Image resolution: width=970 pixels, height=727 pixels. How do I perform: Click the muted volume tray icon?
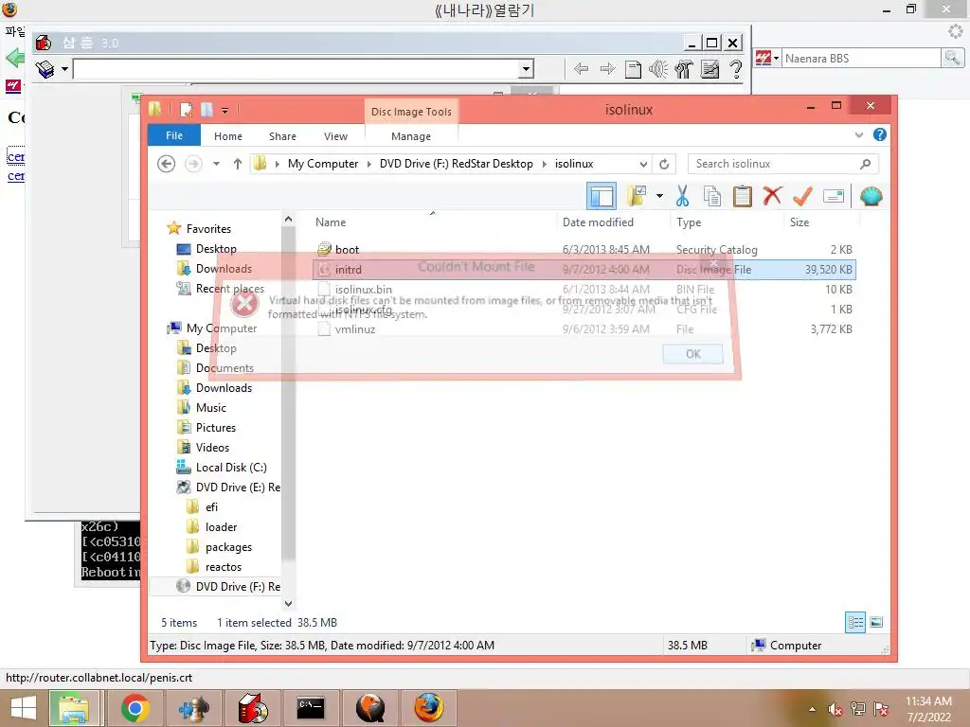point(835,709)
